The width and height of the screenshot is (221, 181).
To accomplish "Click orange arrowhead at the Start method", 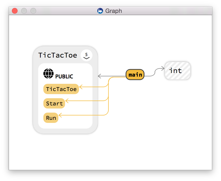I will coord(67,101).
